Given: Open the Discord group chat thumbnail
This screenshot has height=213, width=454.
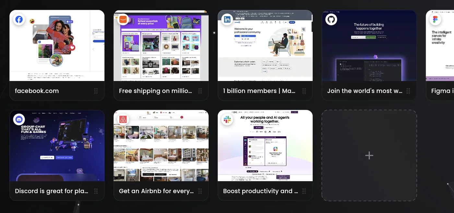Looking at the screenshot, I should (57, 146).
